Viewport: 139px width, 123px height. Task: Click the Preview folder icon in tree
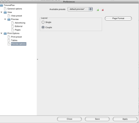click(9, 19)
